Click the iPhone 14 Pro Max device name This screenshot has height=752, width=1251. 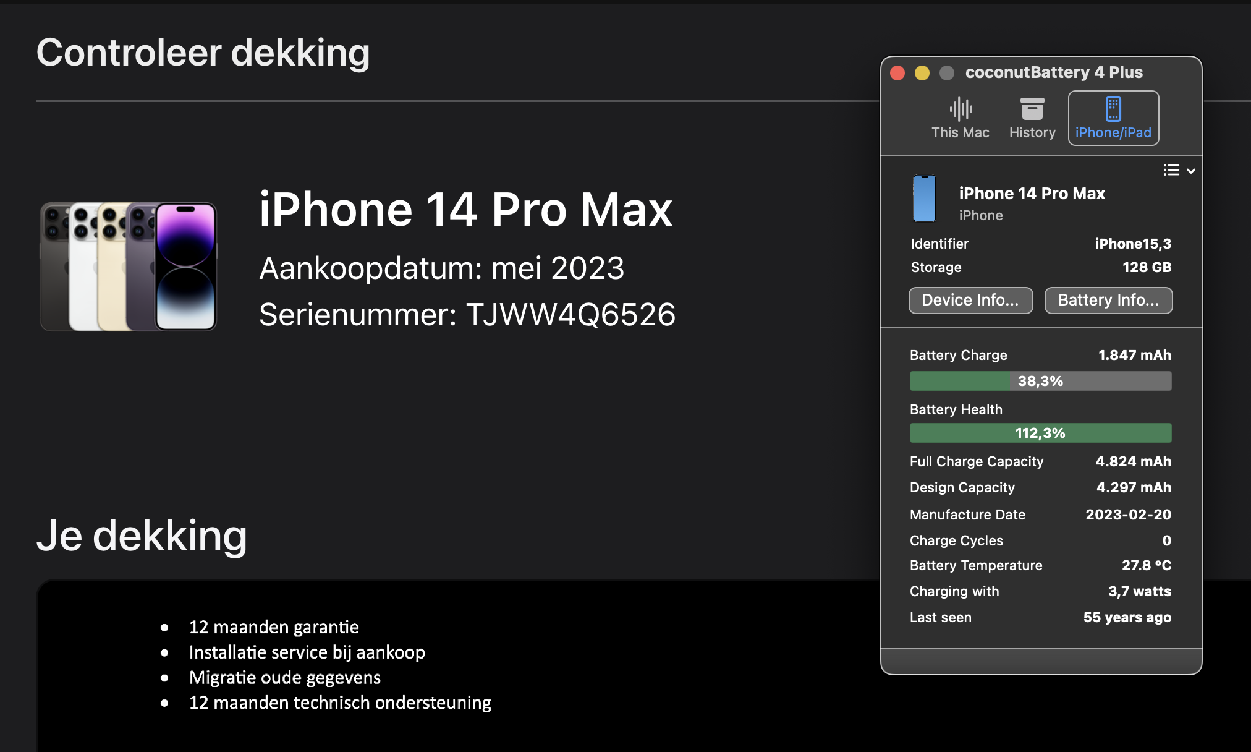coord(1031,194)
